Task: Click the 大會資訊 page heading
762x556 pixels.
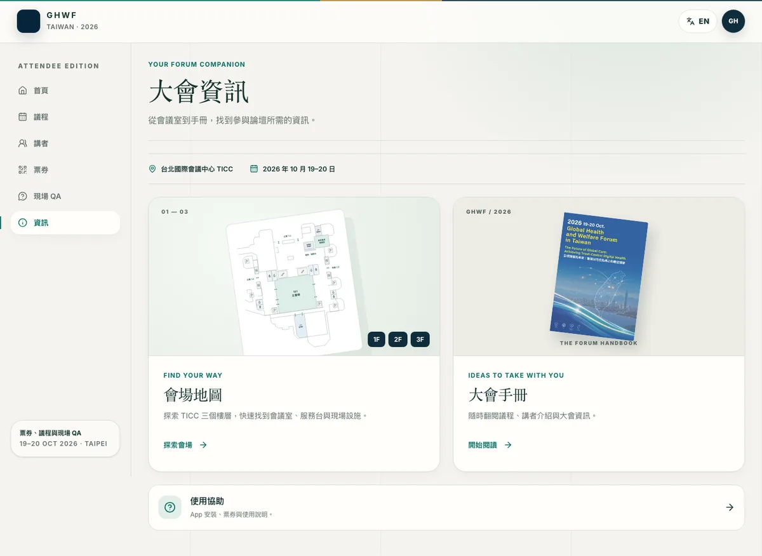Action: [199, 92]
